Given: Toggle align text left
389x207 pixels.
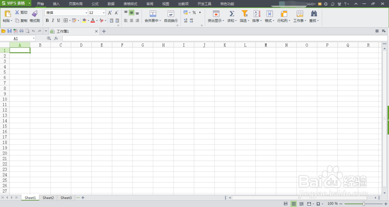Looking at the screenshot, I should coord(126,21).
